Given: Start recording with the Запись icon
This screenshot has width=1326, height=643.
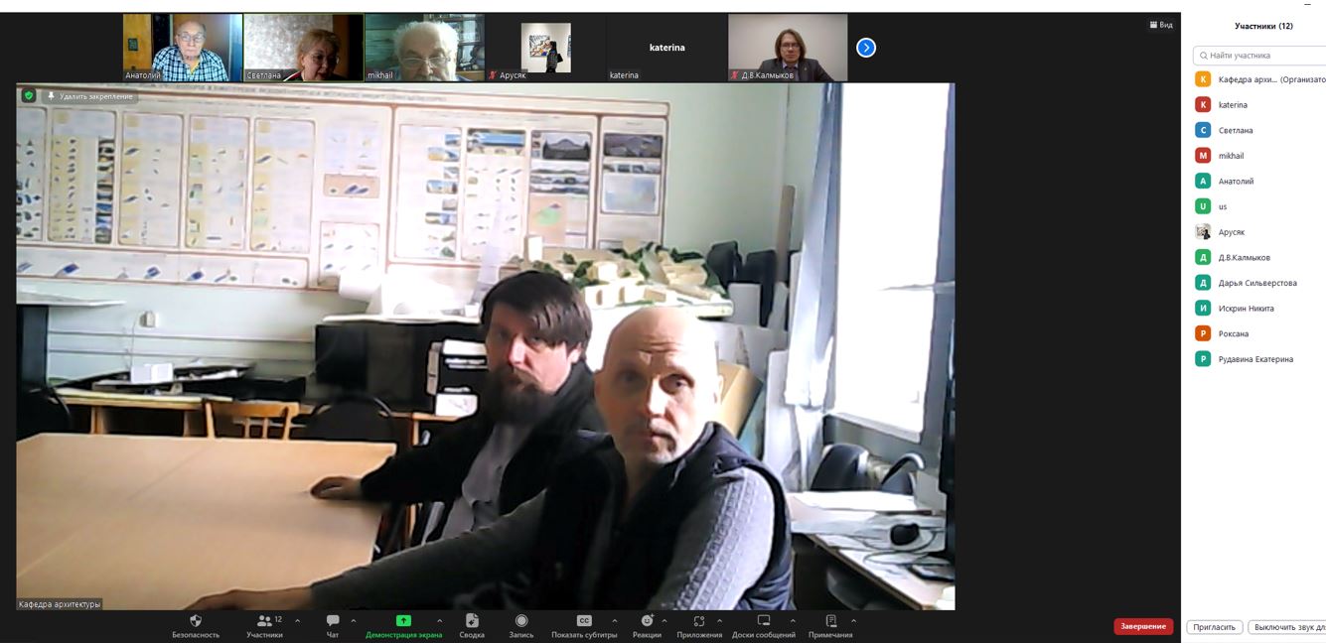Looking at the screenshot, I should point(521,621).
